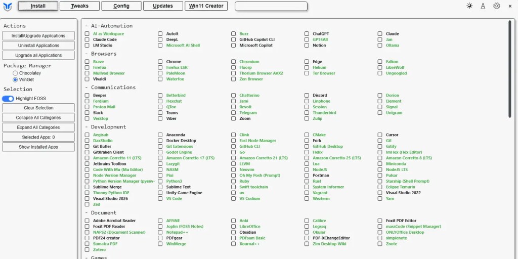
Task: Check the NodeJS LTS checkbox
Action: tap(380, 170)
